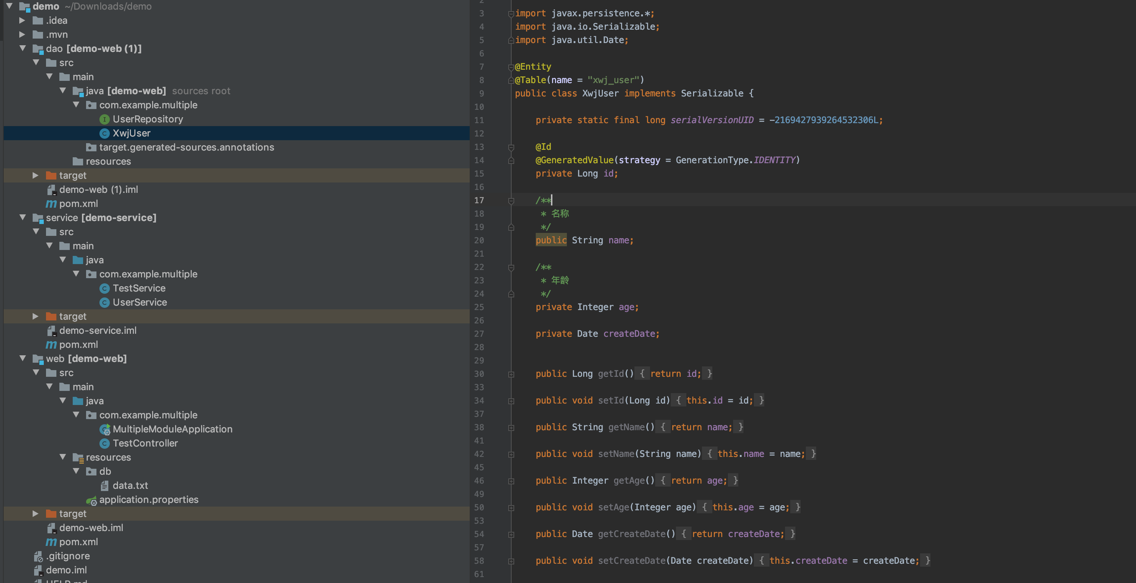Screen dimensions: 1136x583
Task: Expand folded setCreateDate method in gutter
Action: click(x=511, y=561)
